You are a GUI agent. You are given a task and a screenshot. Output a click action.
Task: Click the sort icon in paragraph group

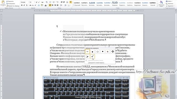pyautogui.click(x=67, y=2)
